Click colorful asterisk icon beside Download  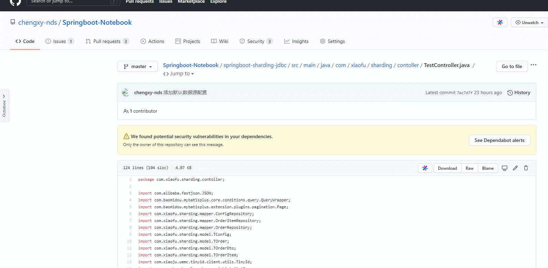pyautogui.click(x=425, y=168)
